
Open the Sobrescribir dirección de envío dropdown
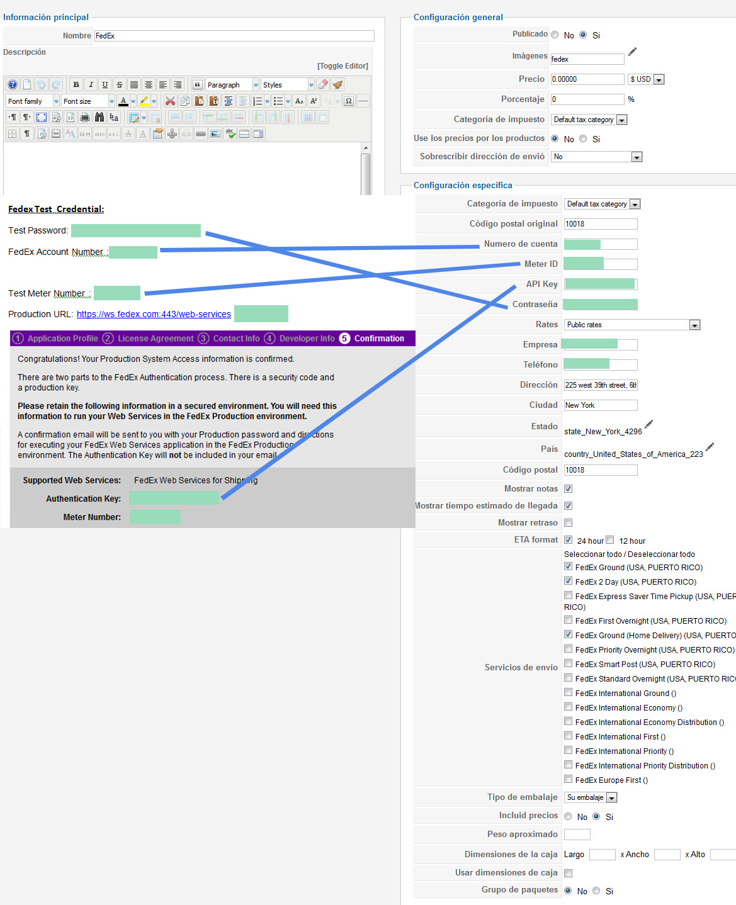[597, 157]
